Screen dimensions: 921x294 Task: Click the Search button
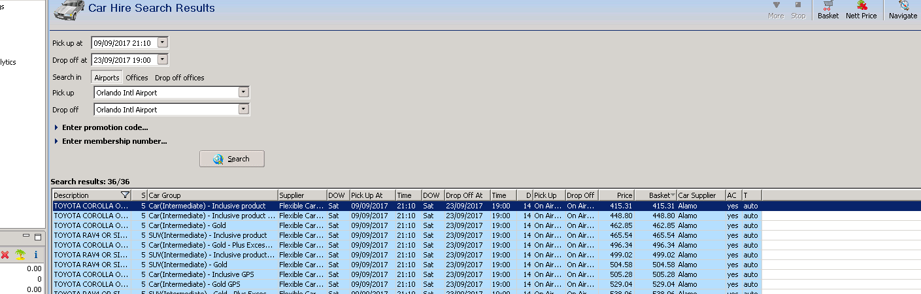click(x=232, y=159)
